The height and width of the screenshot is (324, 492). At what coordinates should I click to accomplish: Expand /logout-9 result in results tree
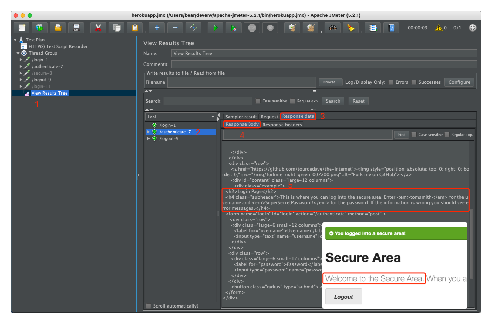click(148, 139)
